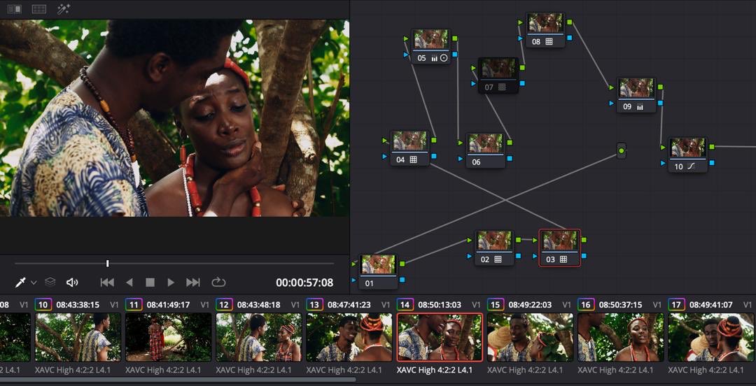Screen dimensions: 756x386
Task: Select node 09 in the node graph
Action: [636, 95]
